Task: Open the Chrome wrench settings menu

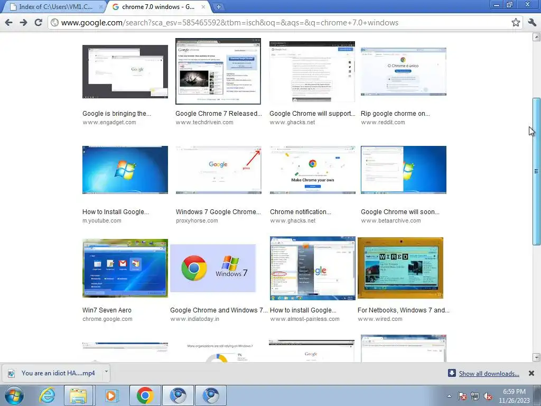Action: [x=532, y=23]
